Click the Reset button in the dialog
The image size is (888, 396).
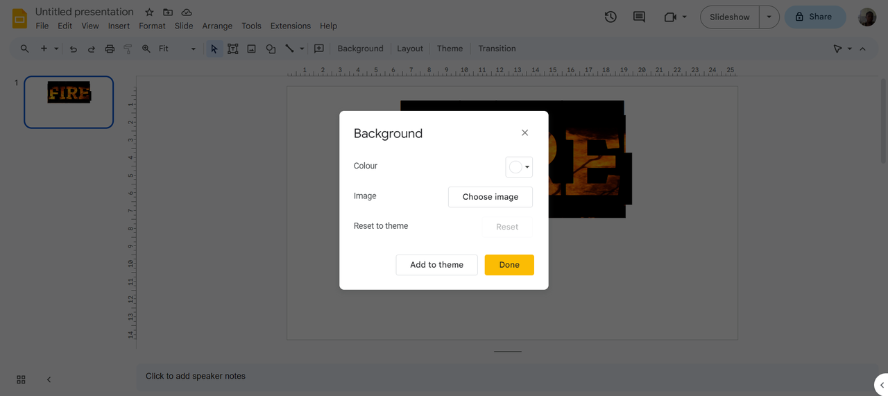[x=507, y=227]
